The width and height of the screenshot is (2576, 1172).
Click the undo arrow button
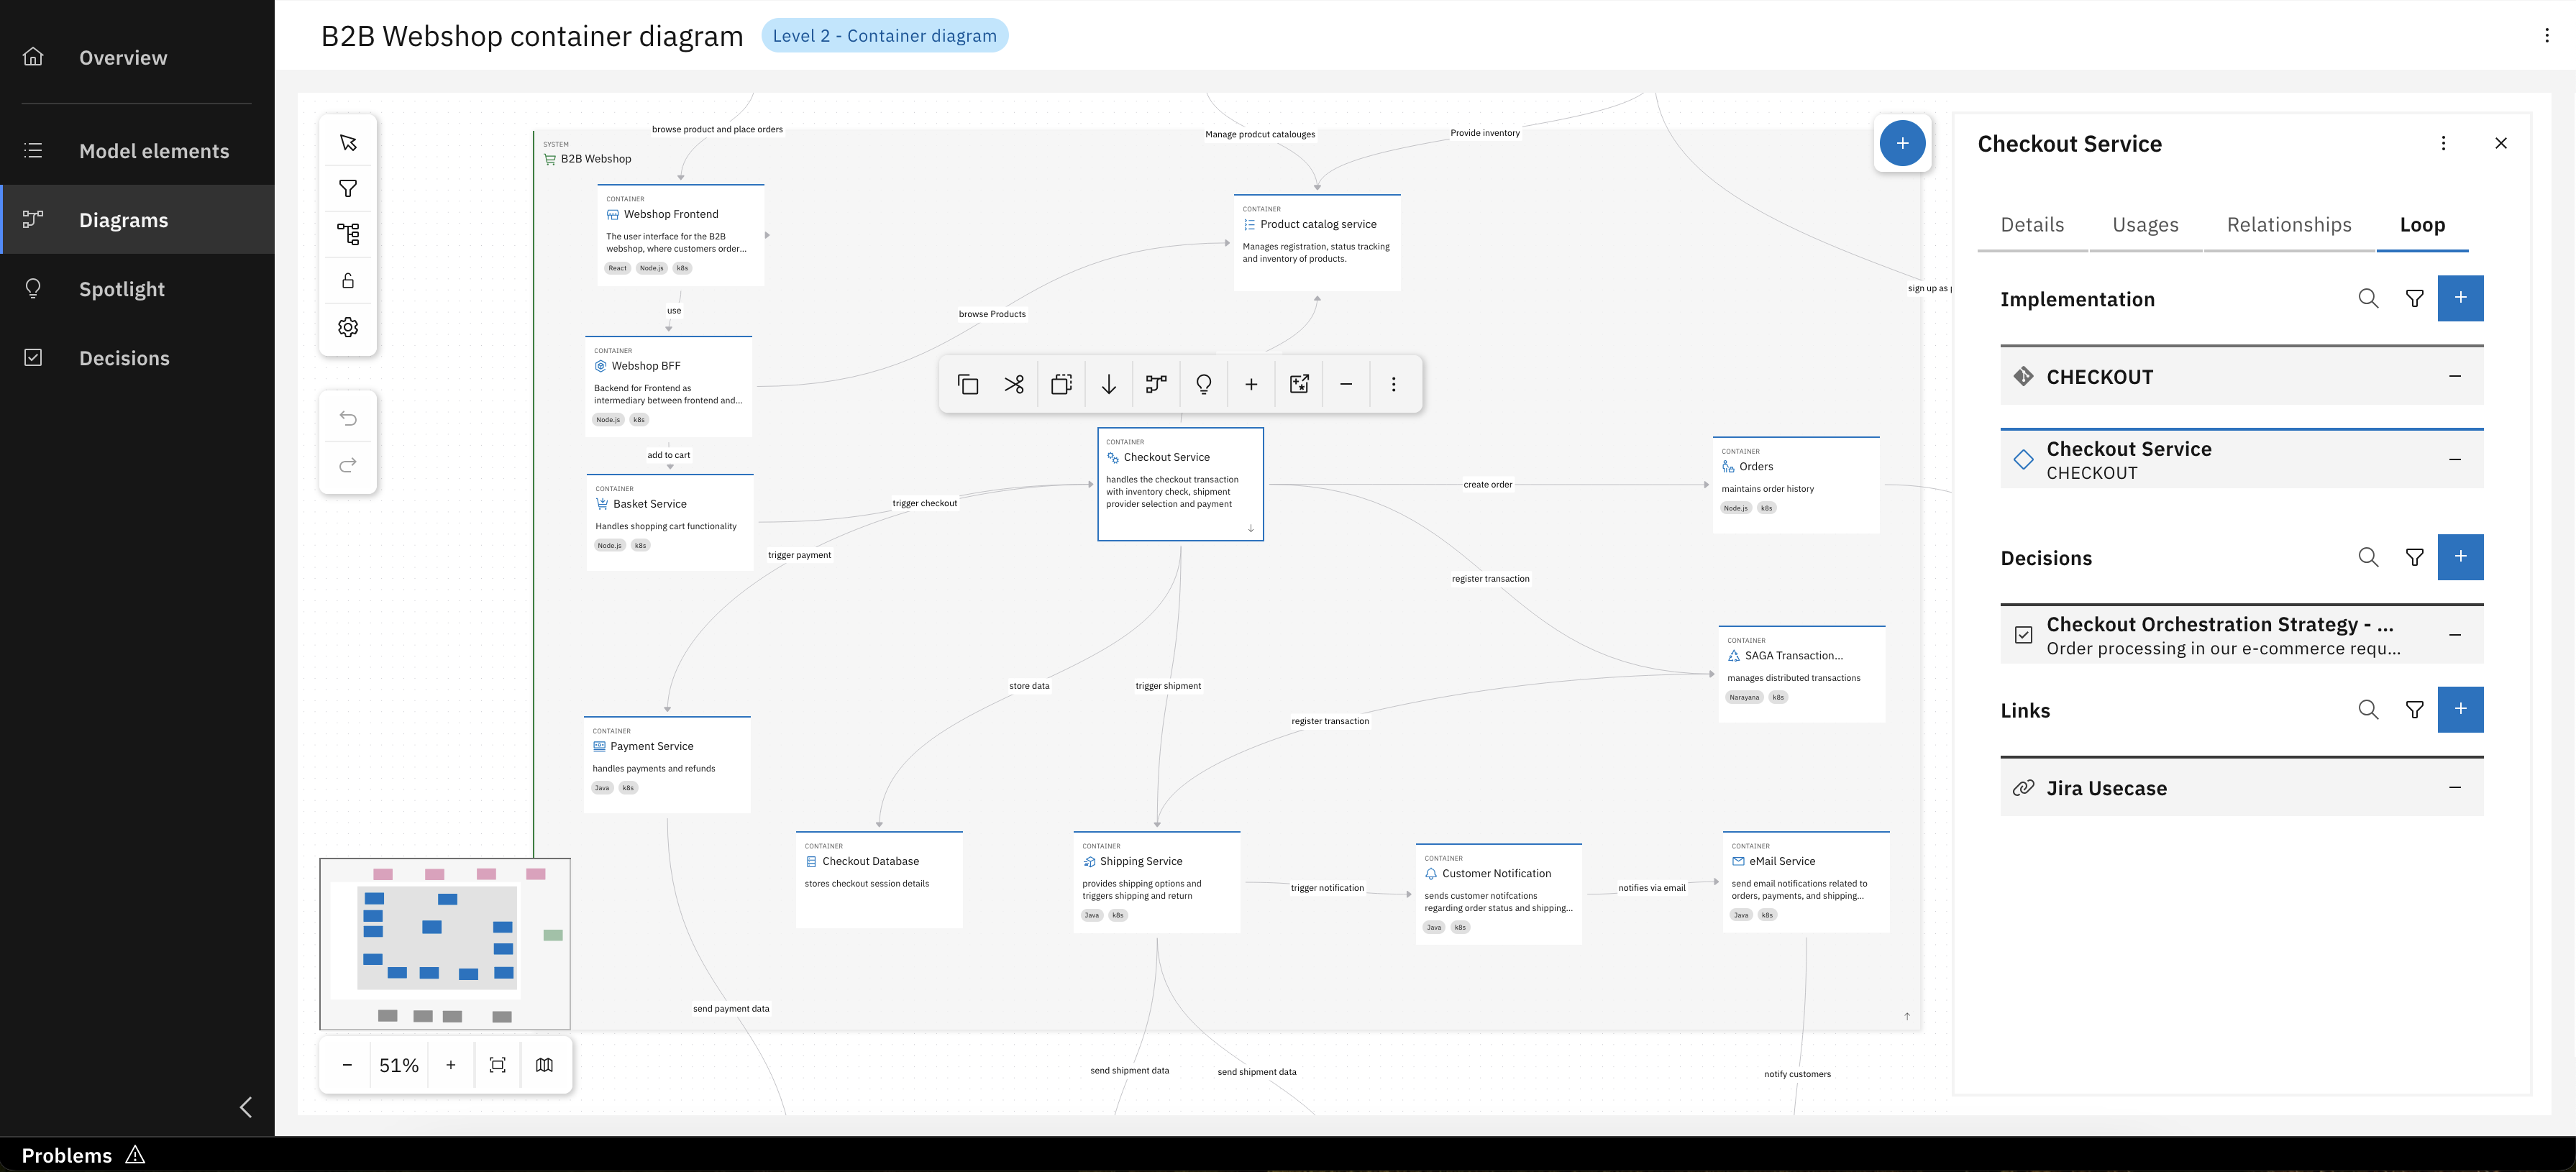[x=348, y=418]
